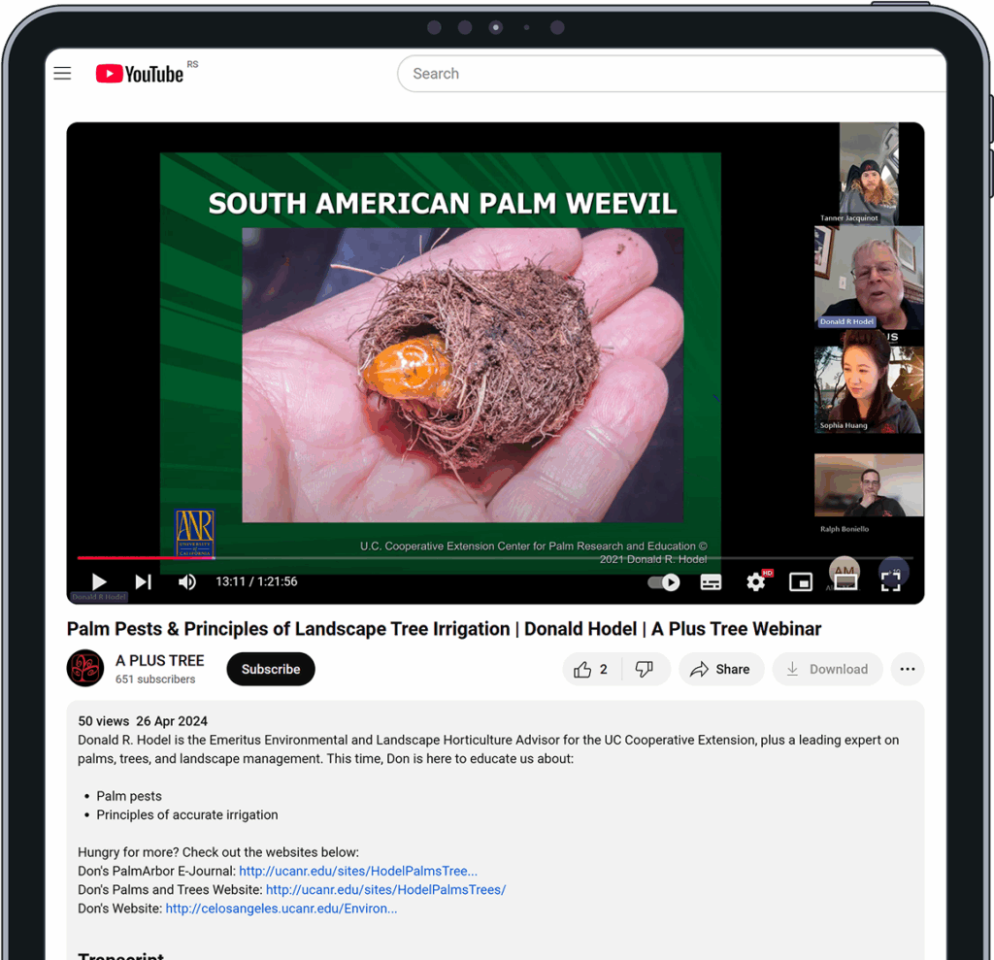Dislike this video
Screen dimensions: 994x960
645,669
